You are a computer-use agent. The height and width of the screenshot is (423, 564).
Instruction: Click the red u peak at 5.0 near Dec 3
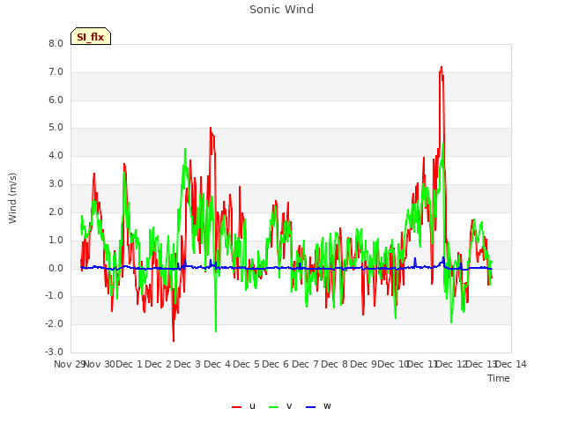(x=211, y=129)
